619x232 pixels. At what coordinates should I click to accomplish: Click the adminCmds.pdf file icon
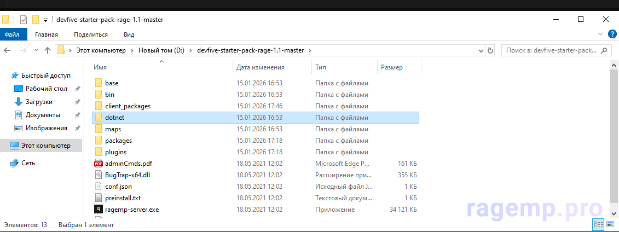[x=99, y=163]
